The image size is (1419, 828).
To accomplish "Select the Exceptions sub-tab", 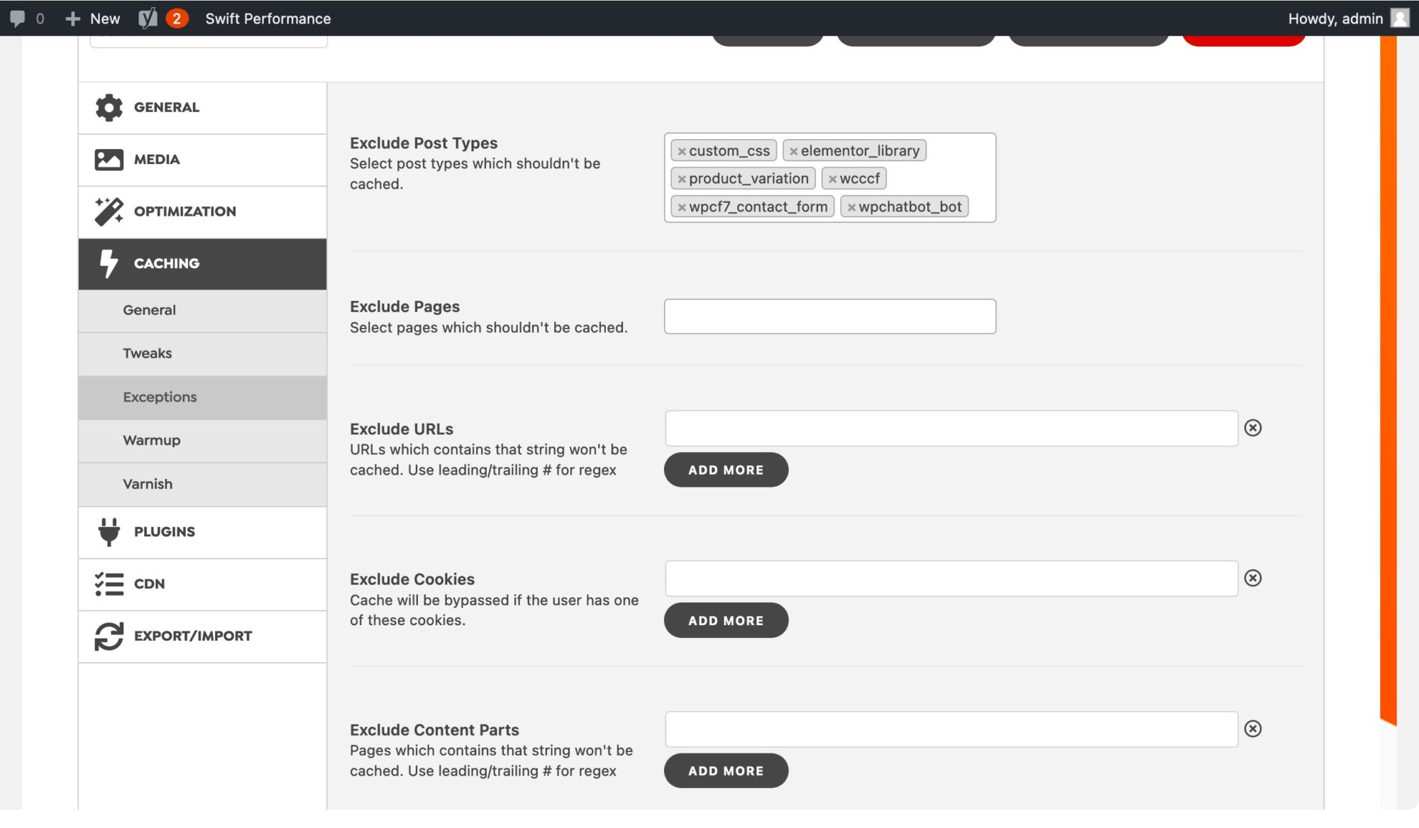I will coord(202,397).
